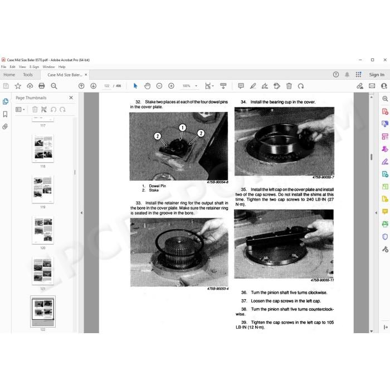This screenshot has height=390, width=390.
Task: Add a sticky note comment
Action: (241, 86)
